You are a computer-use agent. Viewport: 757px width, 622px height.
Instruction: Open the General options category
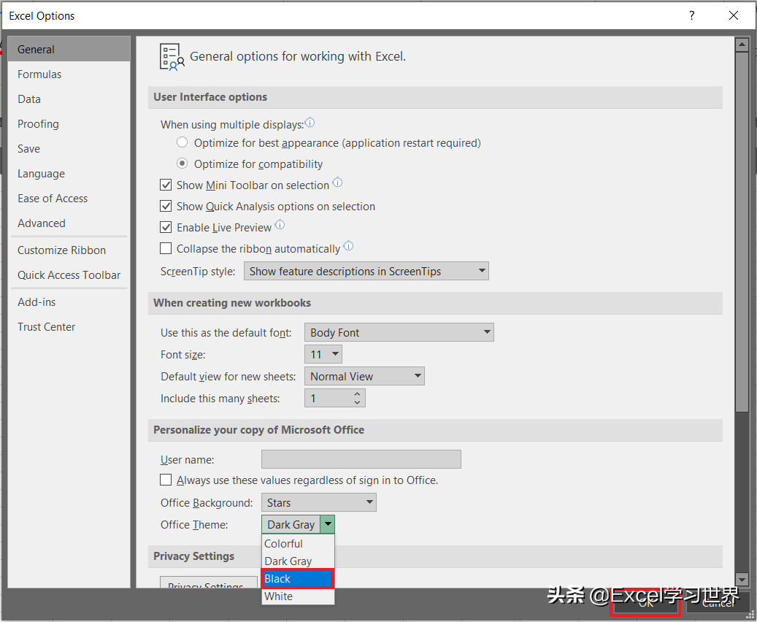(69, 49)
